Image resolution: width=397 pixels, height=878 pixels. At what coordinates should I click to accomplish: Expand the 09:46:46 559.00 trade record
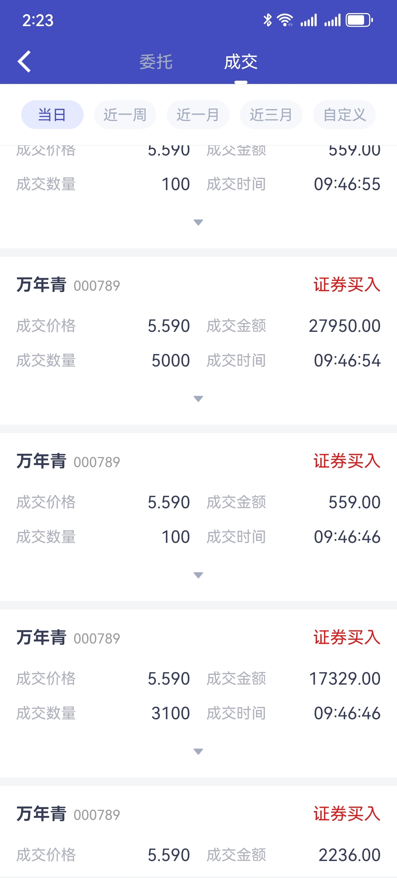tap(198, 575)
